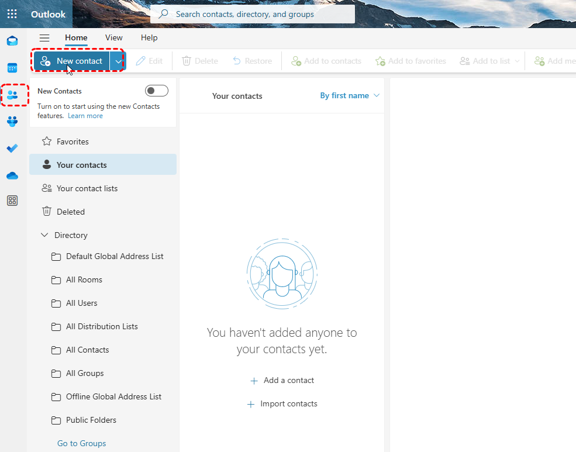Viewport: 576px width, 452px height.
Task: Open the All Users folder
Action: [74, 303]
